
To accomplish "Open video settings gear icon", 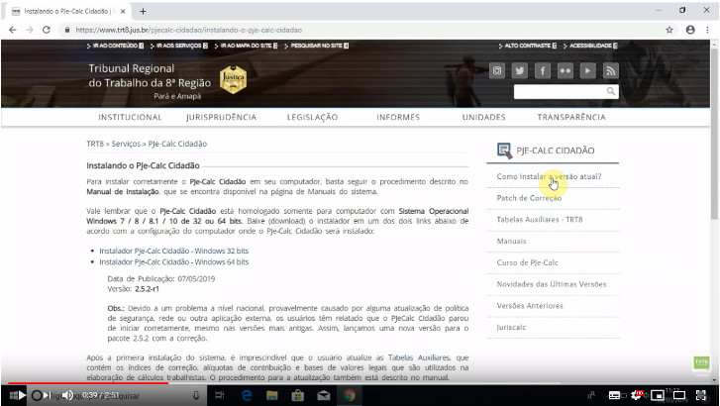I will point(638,395).
